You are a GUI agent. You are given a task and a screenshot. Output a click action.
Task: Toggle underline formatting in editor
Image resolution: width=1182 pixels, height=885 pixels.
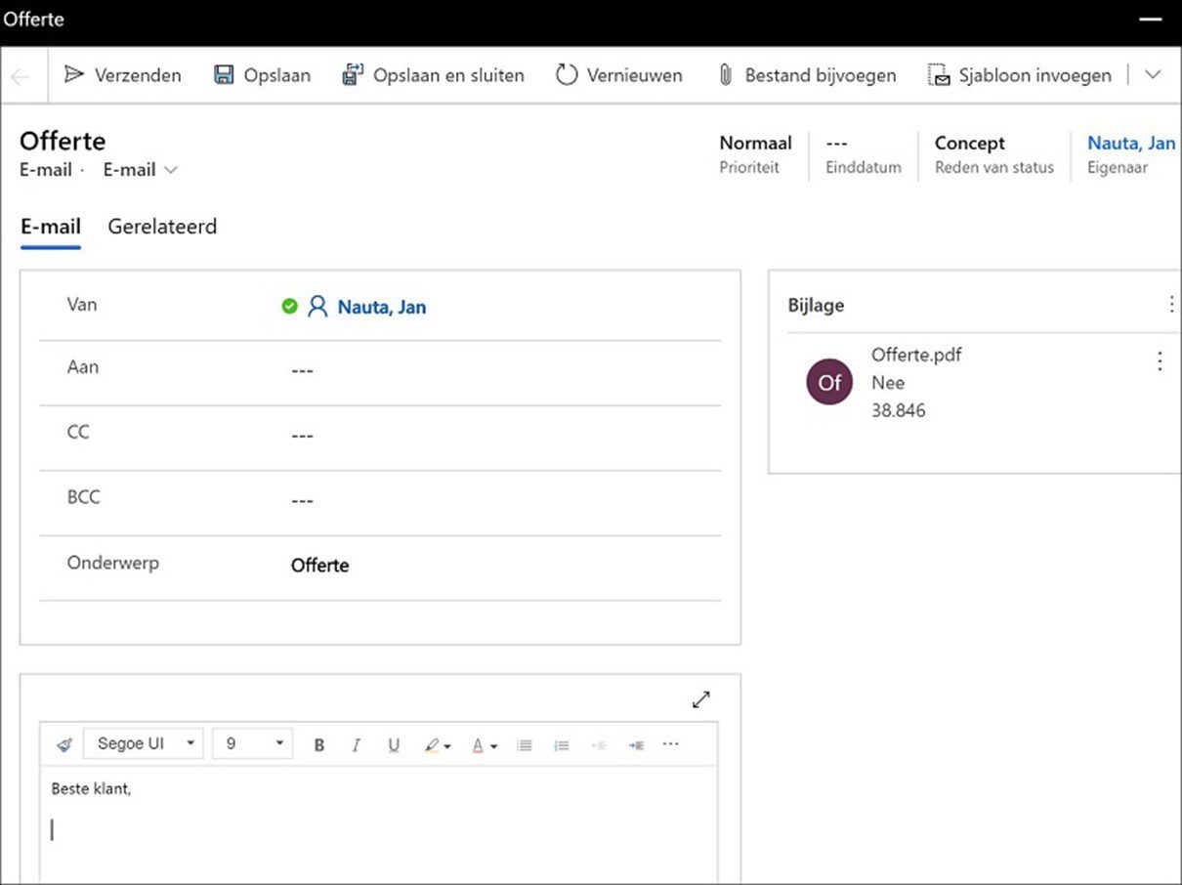(394, 745)
